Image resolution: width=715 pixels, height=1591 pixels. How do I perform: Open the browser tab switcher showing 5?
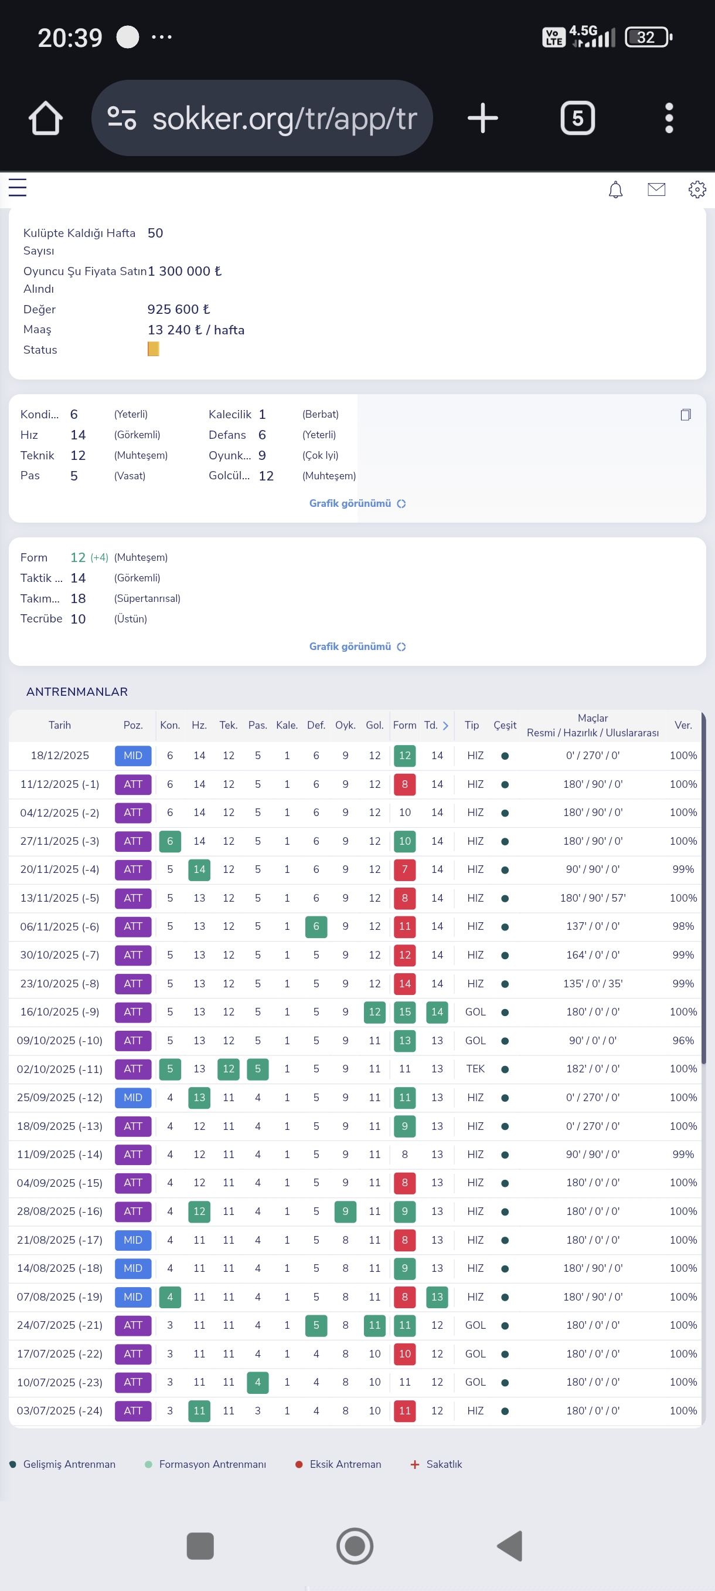pyautogui.click(x=577, y=118)
